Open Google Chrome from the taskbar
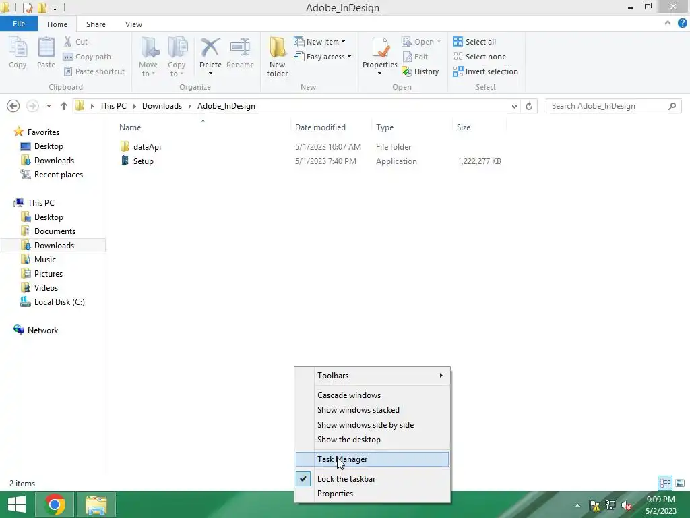This screenshot has width=690, height=518. pos(55,505)
